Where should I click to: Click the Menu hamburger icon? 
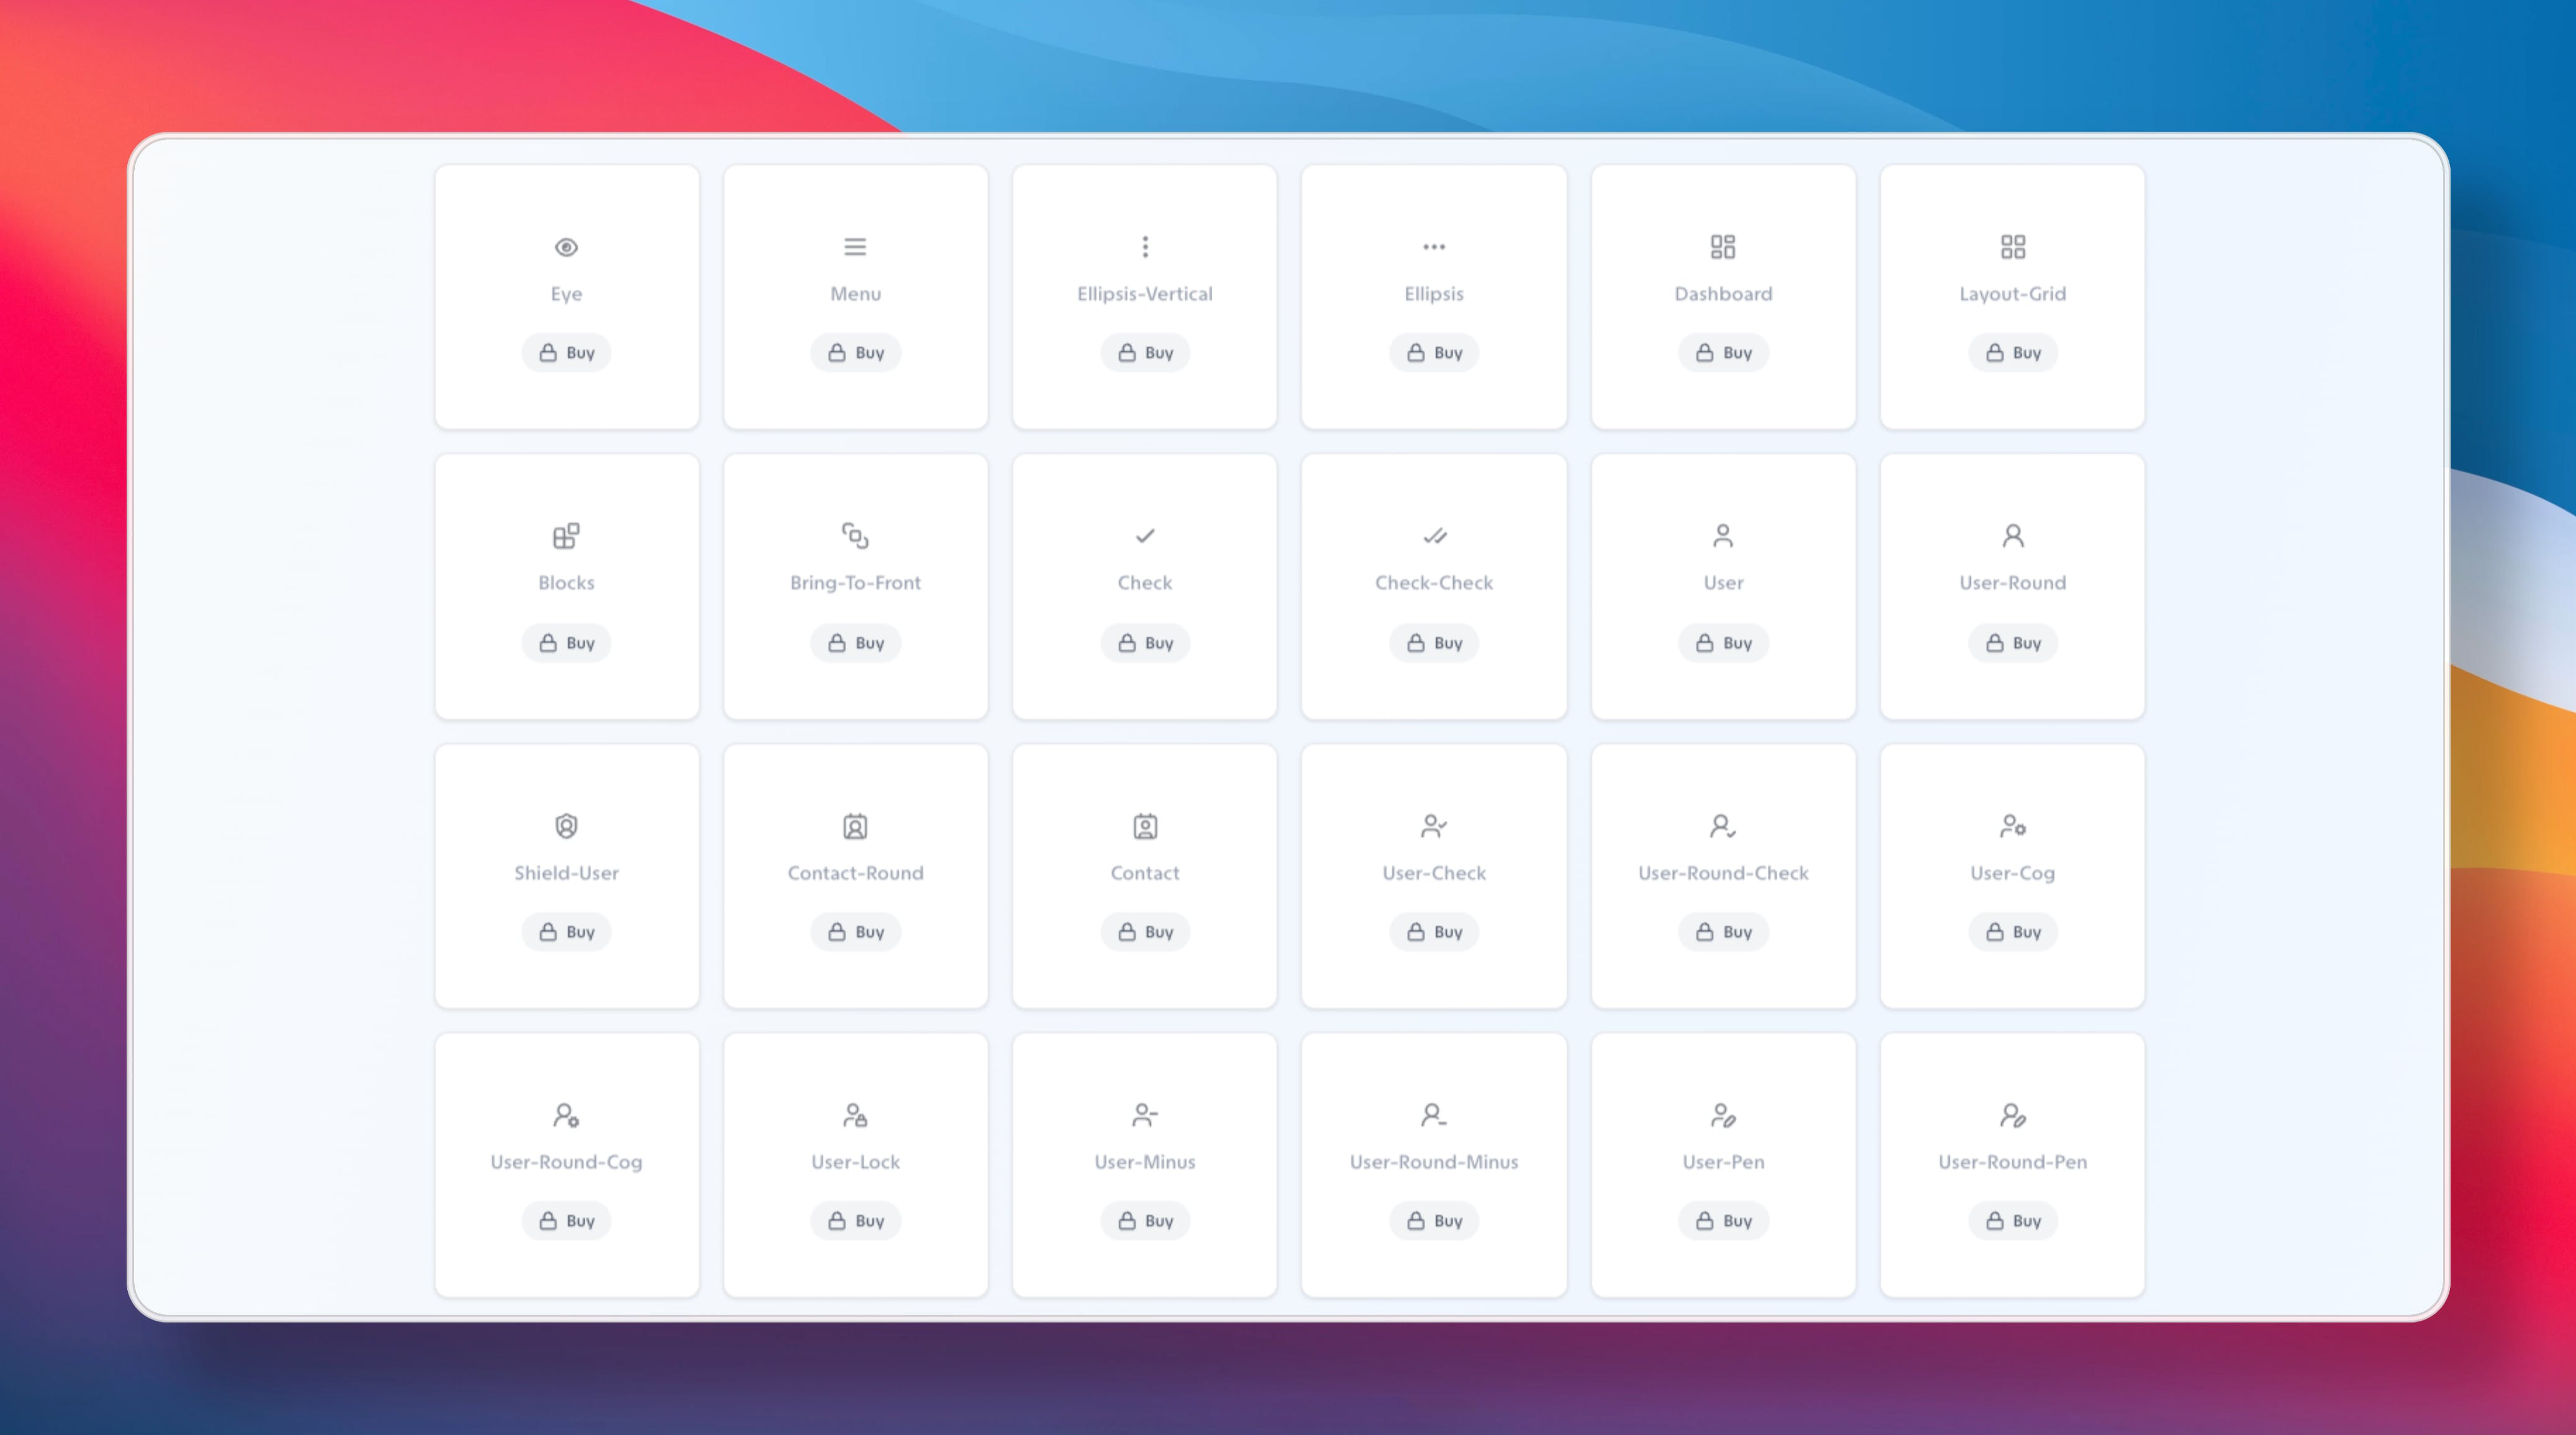[x=855, y=247]
